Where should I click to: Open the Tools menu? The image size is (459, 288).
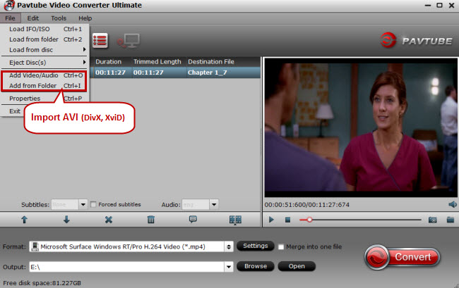tap(59, 18)
